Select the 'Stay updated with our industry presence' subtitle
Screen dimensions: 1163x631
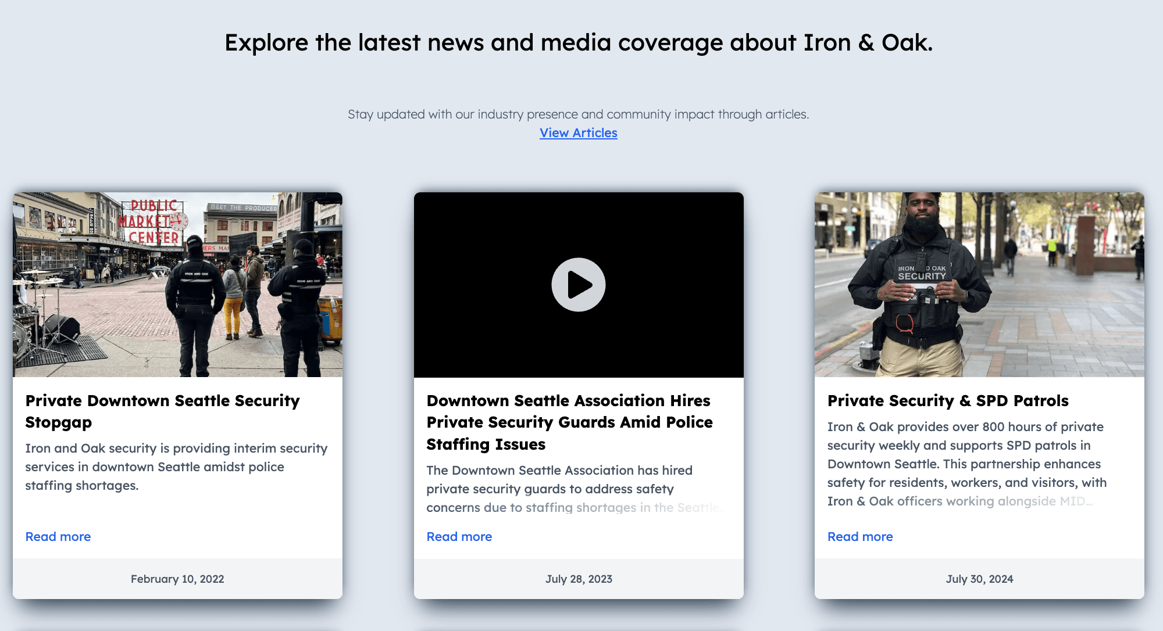(578, 114)
